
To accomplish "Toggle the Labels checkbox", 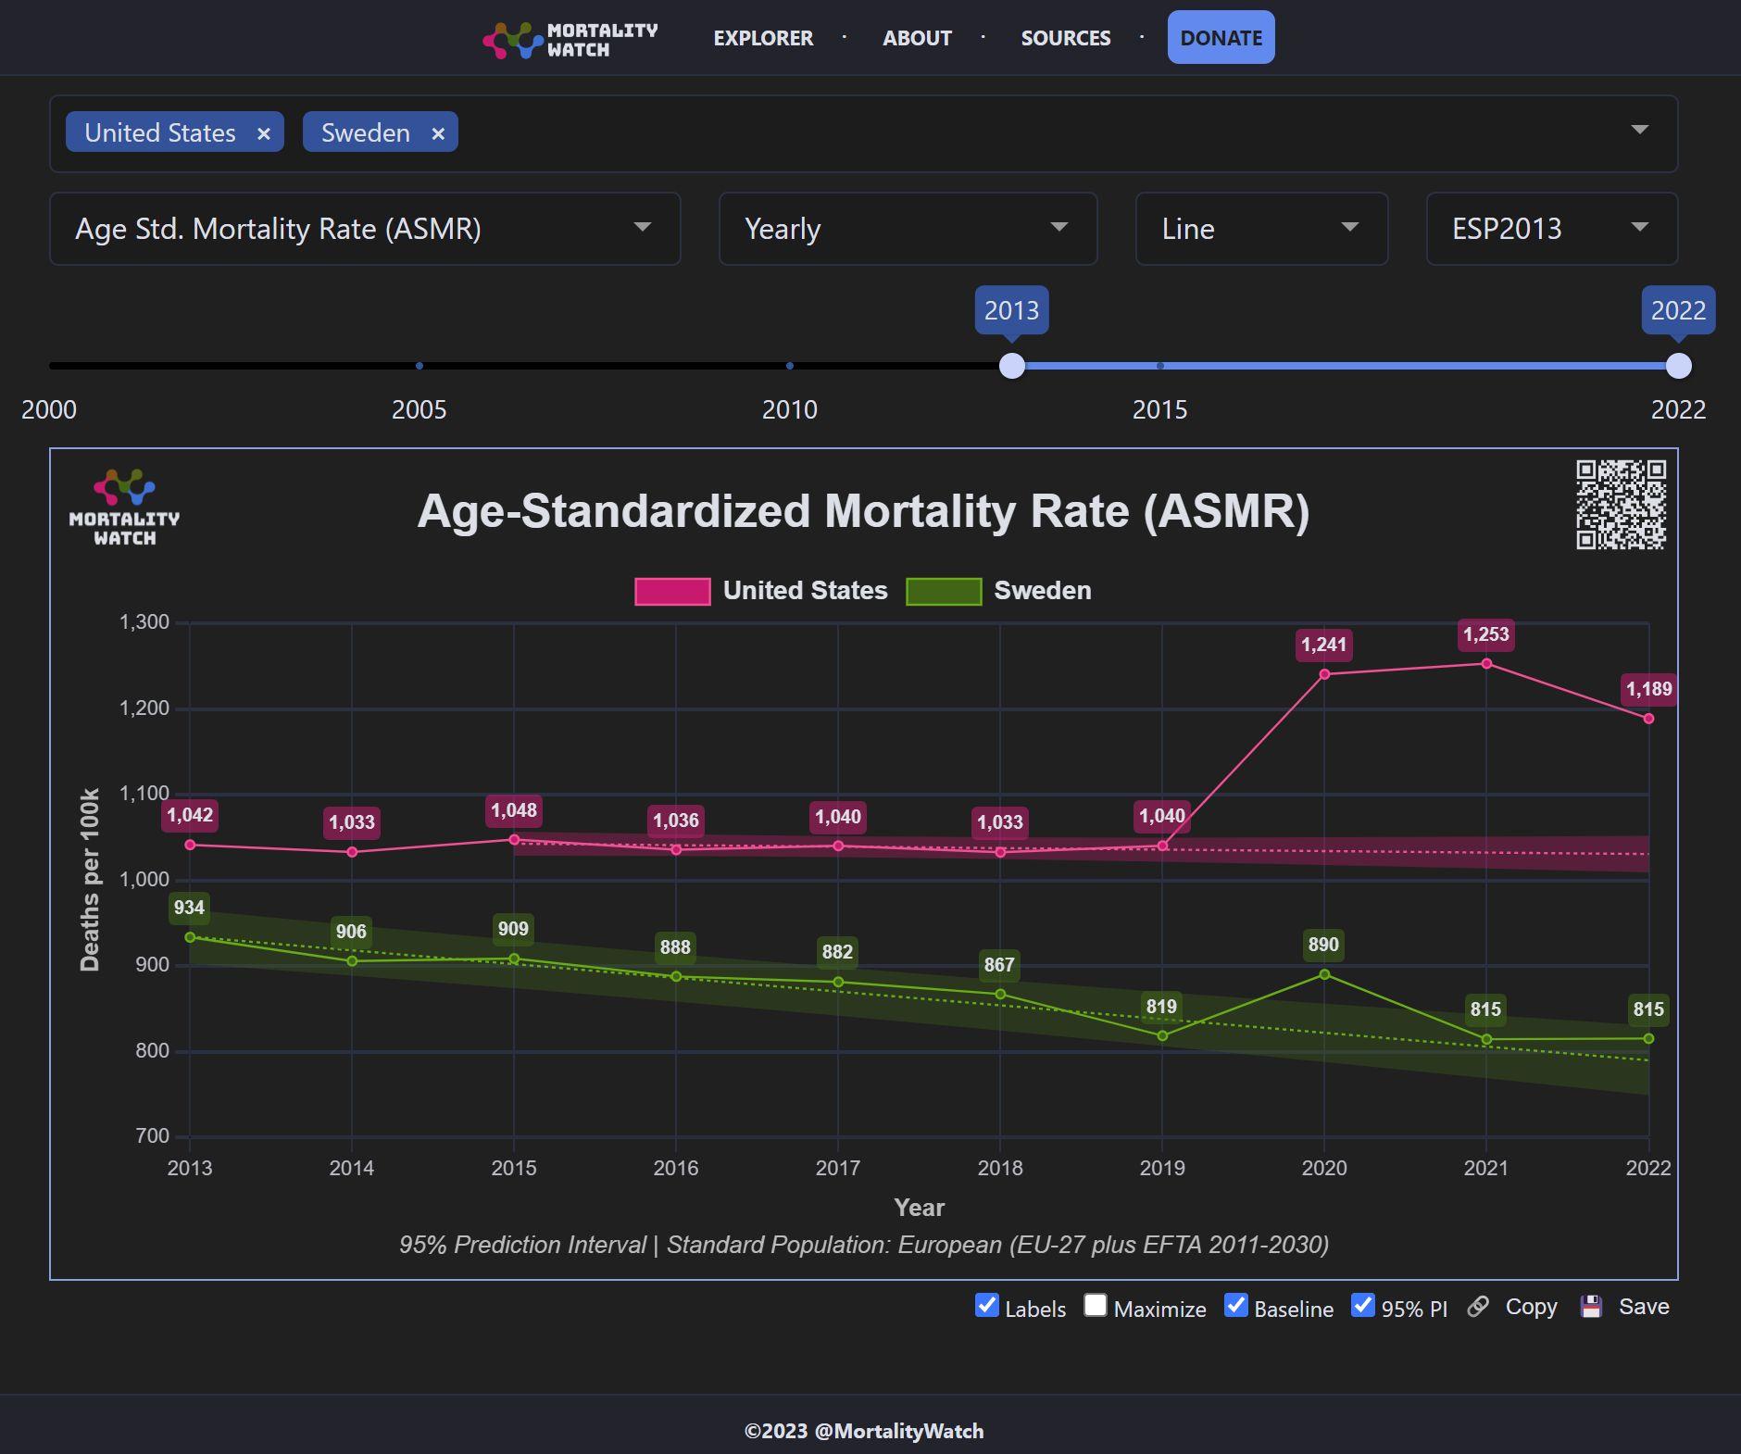I will (x=987, y=1305).
